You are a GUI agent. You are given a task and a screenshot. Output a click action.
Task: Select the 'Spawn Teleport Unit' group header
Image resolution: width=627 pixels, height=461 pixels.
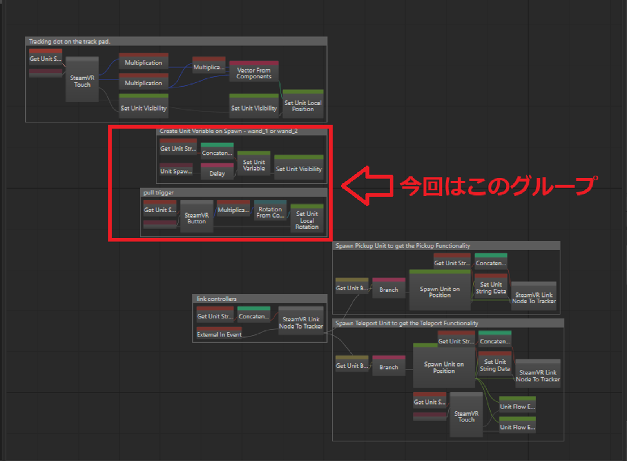point(448,323)
